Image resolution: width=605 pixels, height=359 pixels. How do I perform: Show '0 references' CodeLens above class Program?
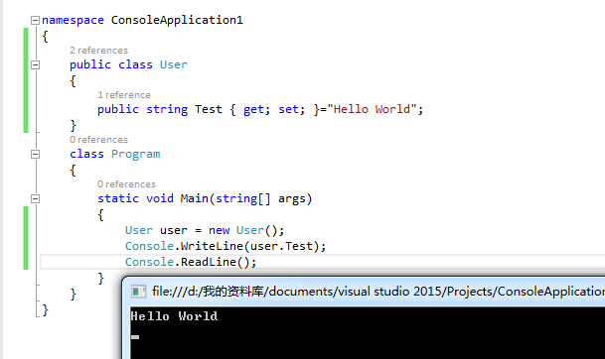tap(98, 140)
